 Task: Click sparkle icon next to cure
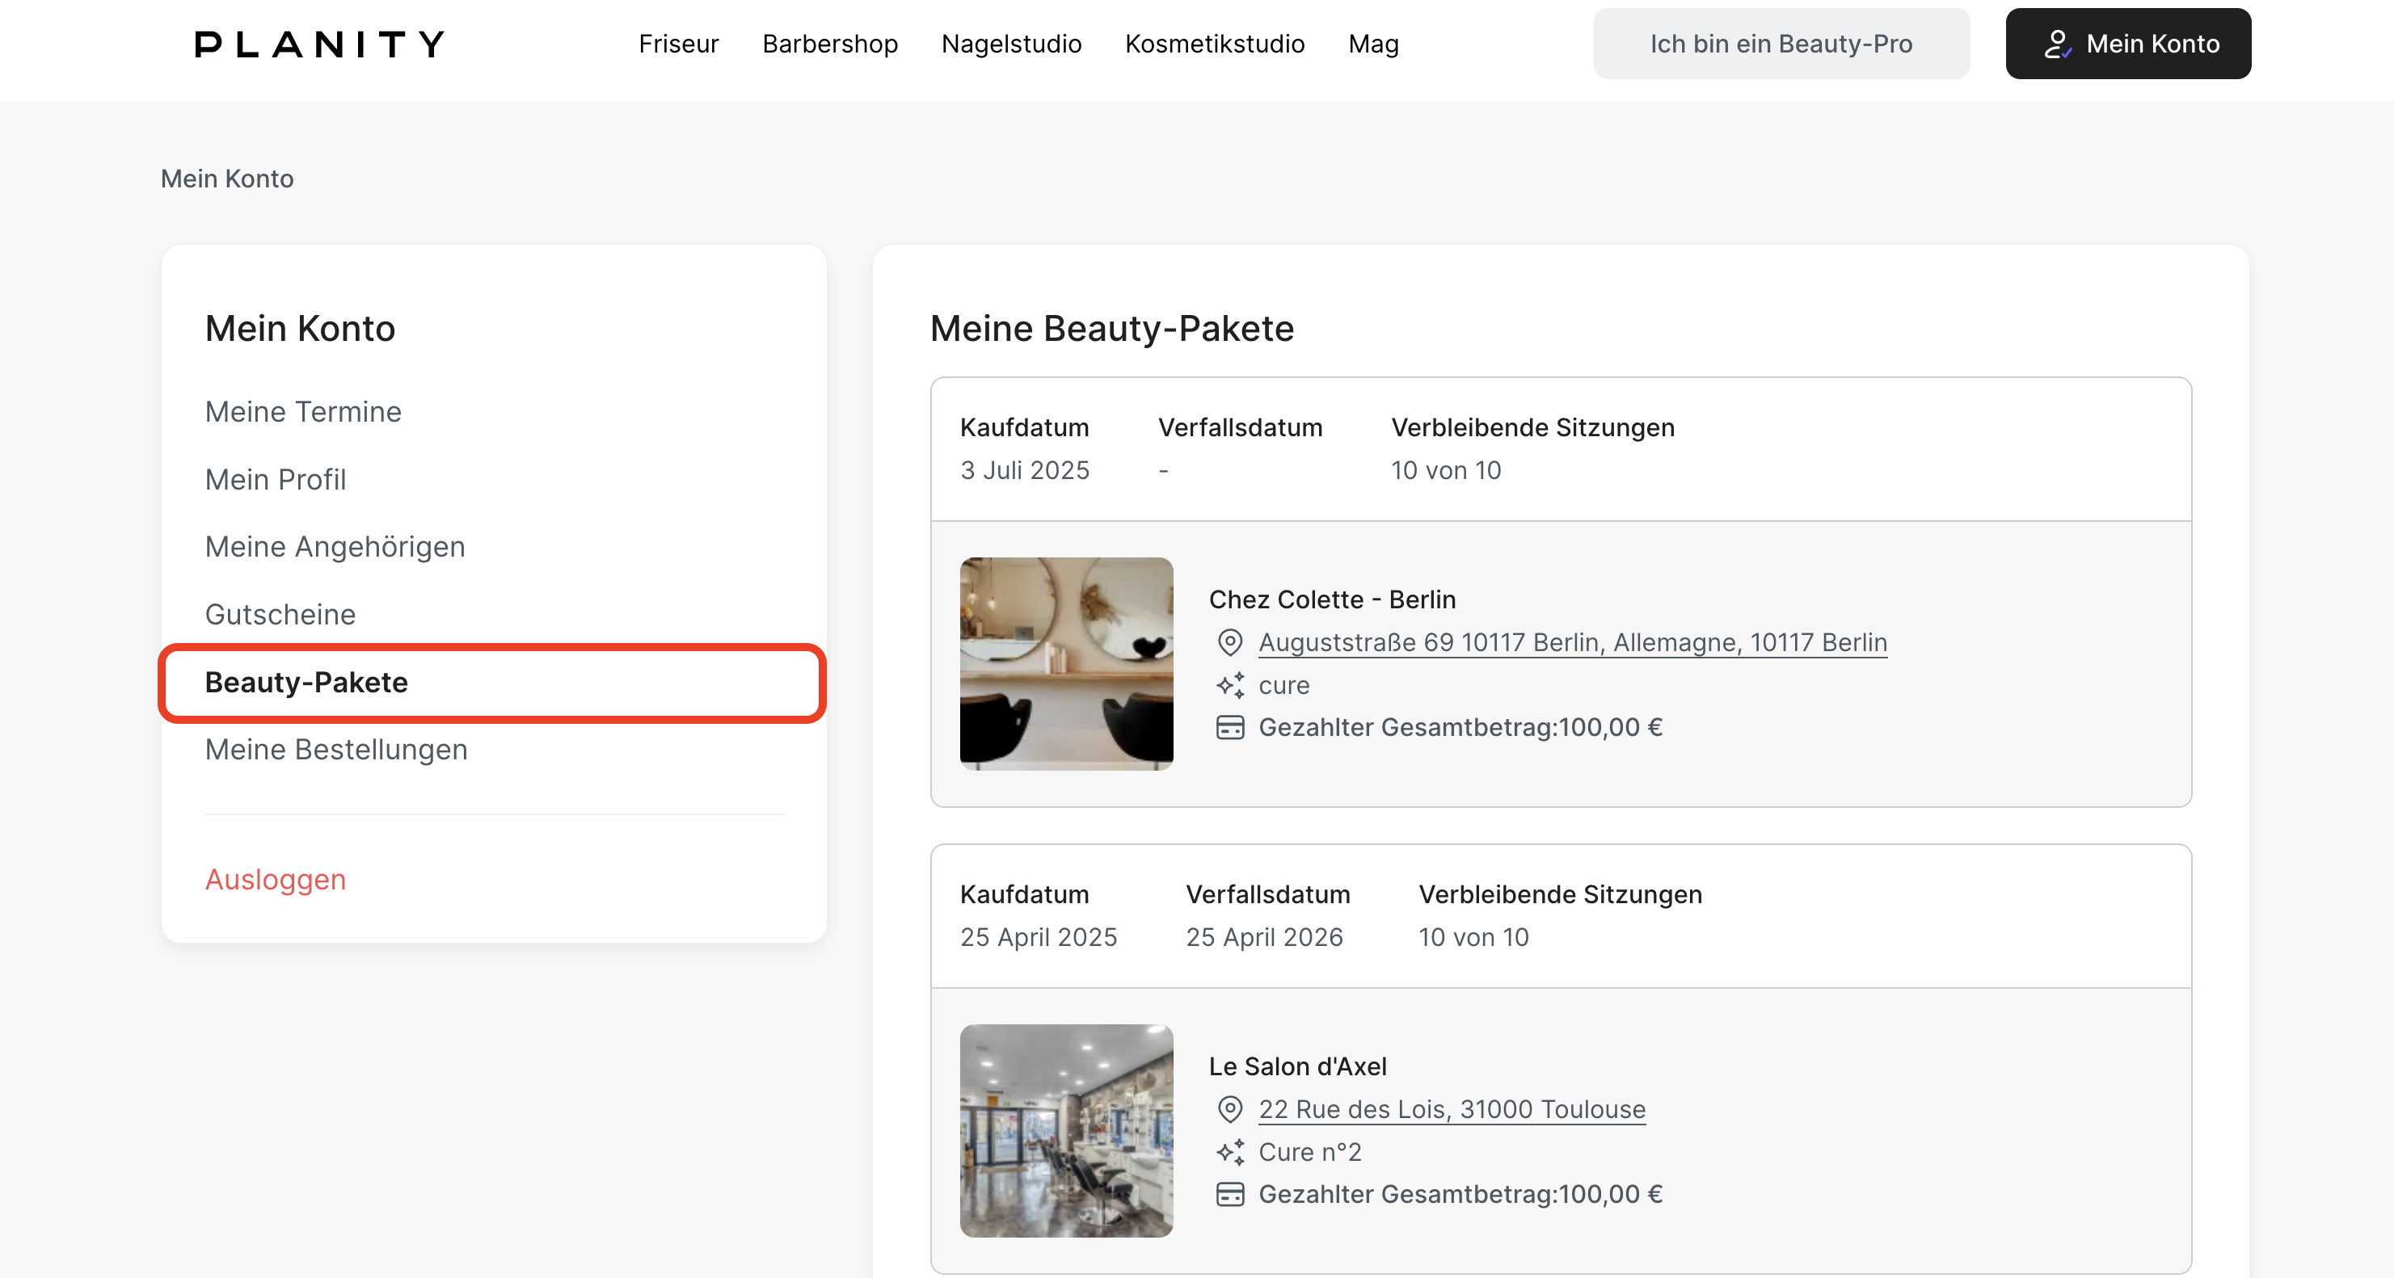pos(1229,685)
